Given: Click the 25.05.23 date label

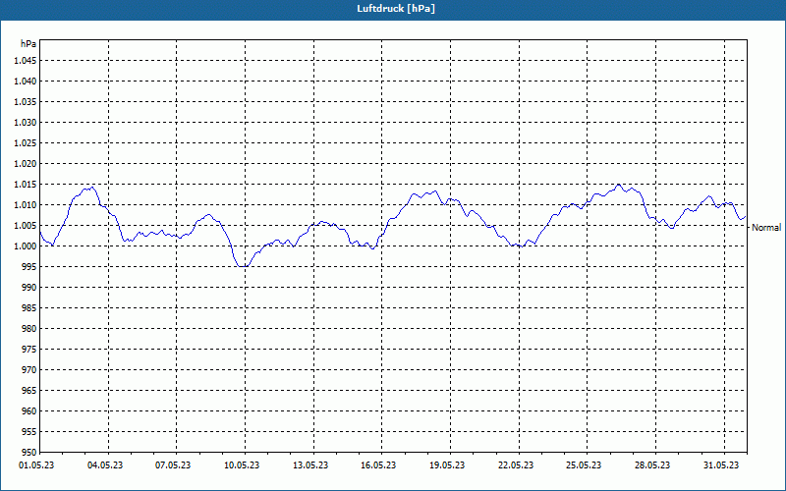Looking at the screenshot, I should 584,465.
